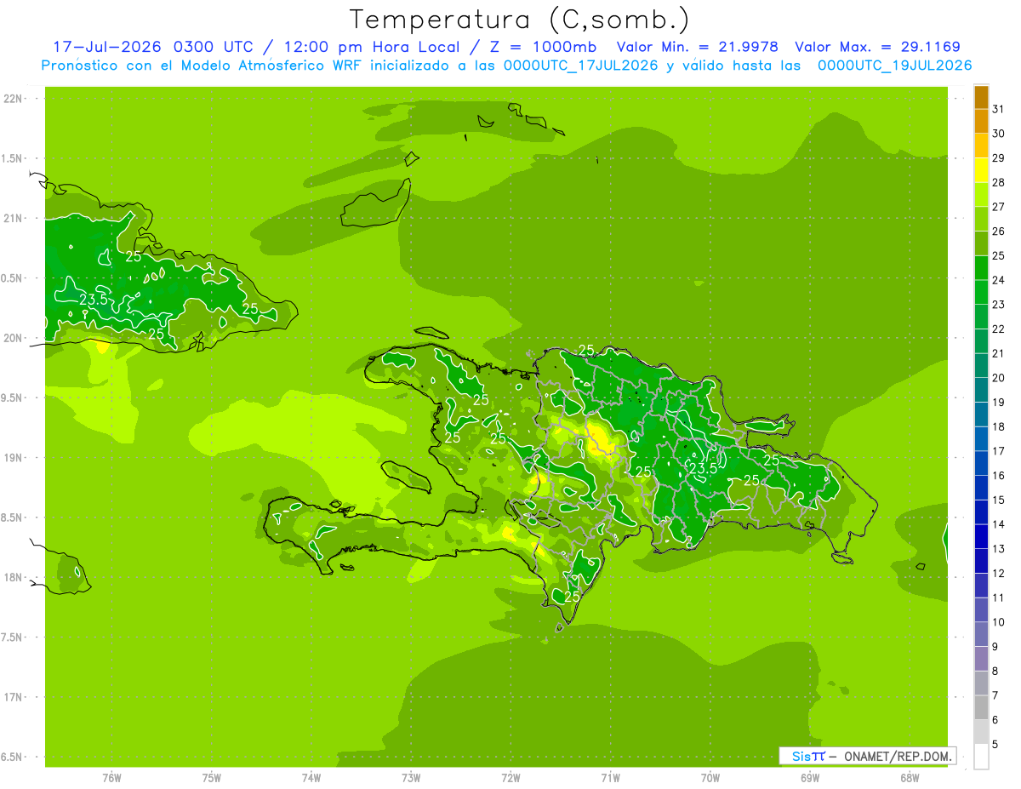Click Valor Max. = 29.1169
Viewport: 1021px width, 789px height.
(877, 47)
